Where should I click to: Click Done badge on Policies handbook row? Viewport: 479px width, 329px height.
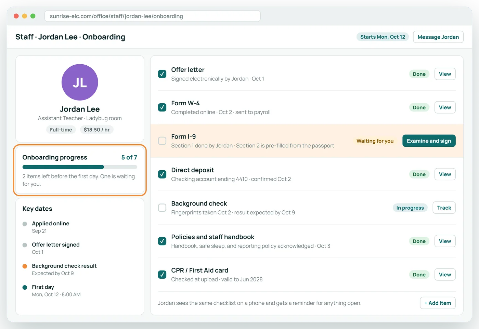coord(419,241)
